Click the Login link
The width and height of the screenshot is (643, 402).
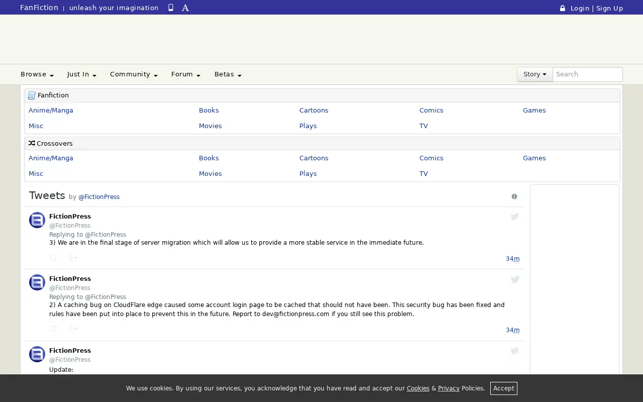point(580,8)
